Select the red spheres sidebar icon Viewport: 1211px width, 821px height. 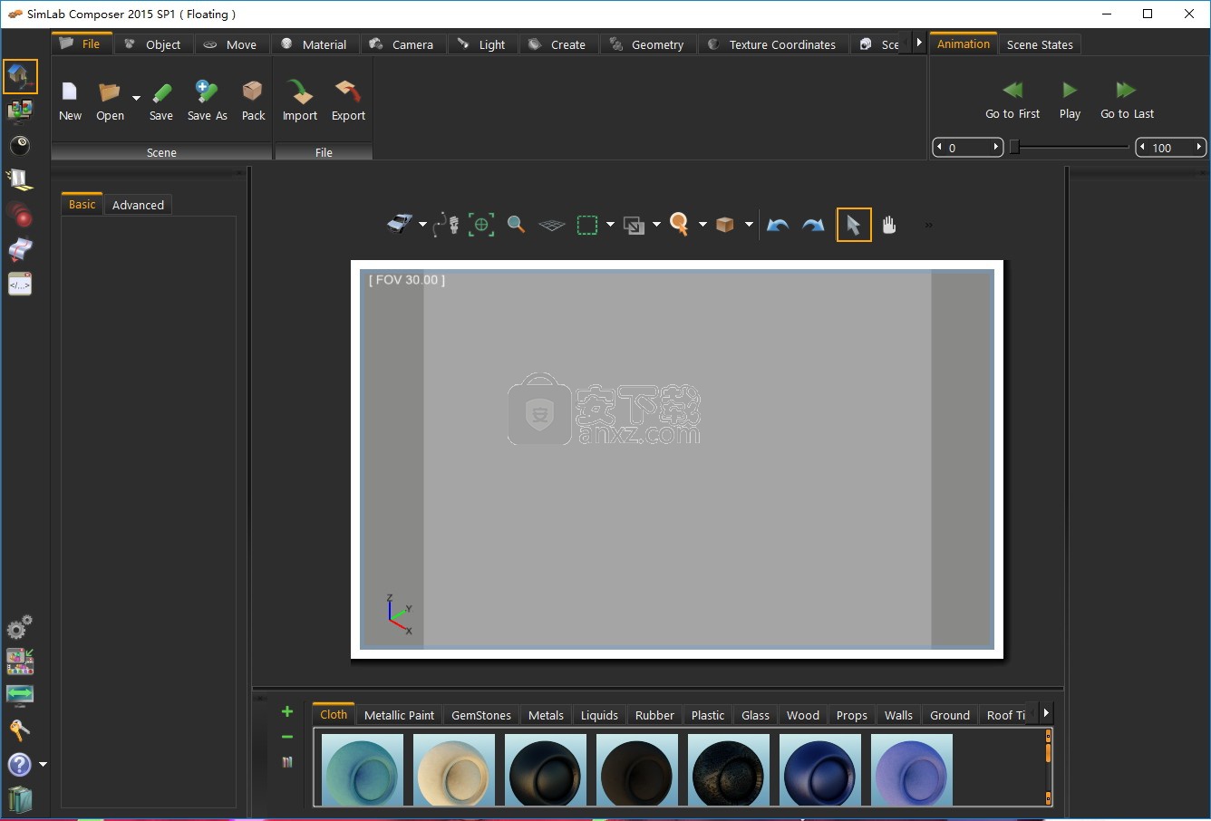tap(20, 215)
